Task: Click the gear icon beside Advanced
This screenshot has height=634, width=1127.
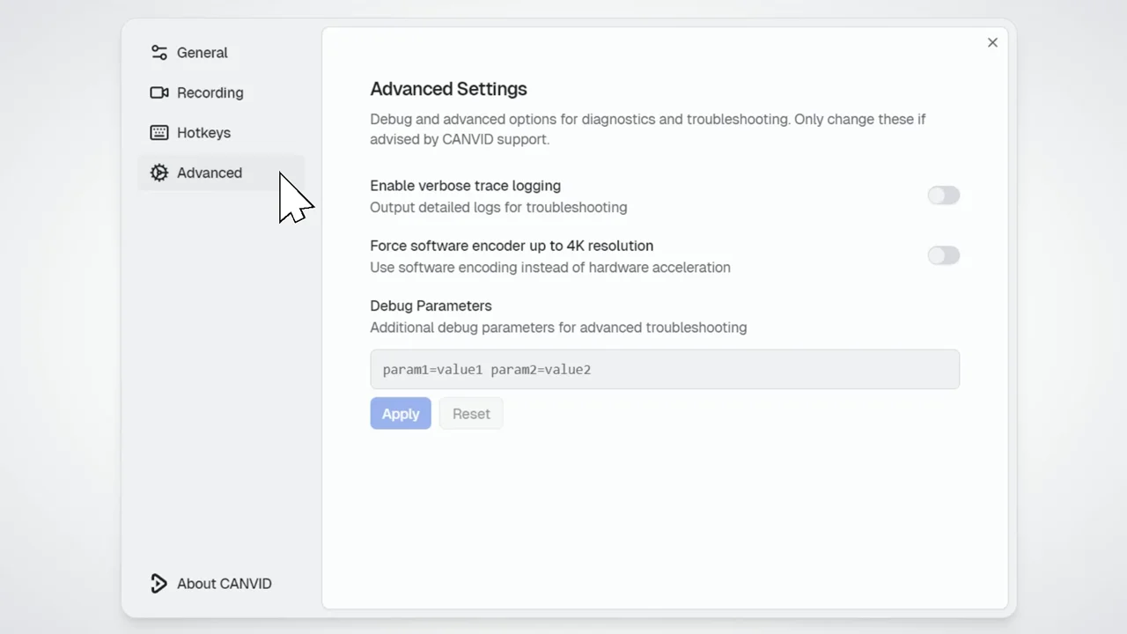Action: click(x=159, y=173)
